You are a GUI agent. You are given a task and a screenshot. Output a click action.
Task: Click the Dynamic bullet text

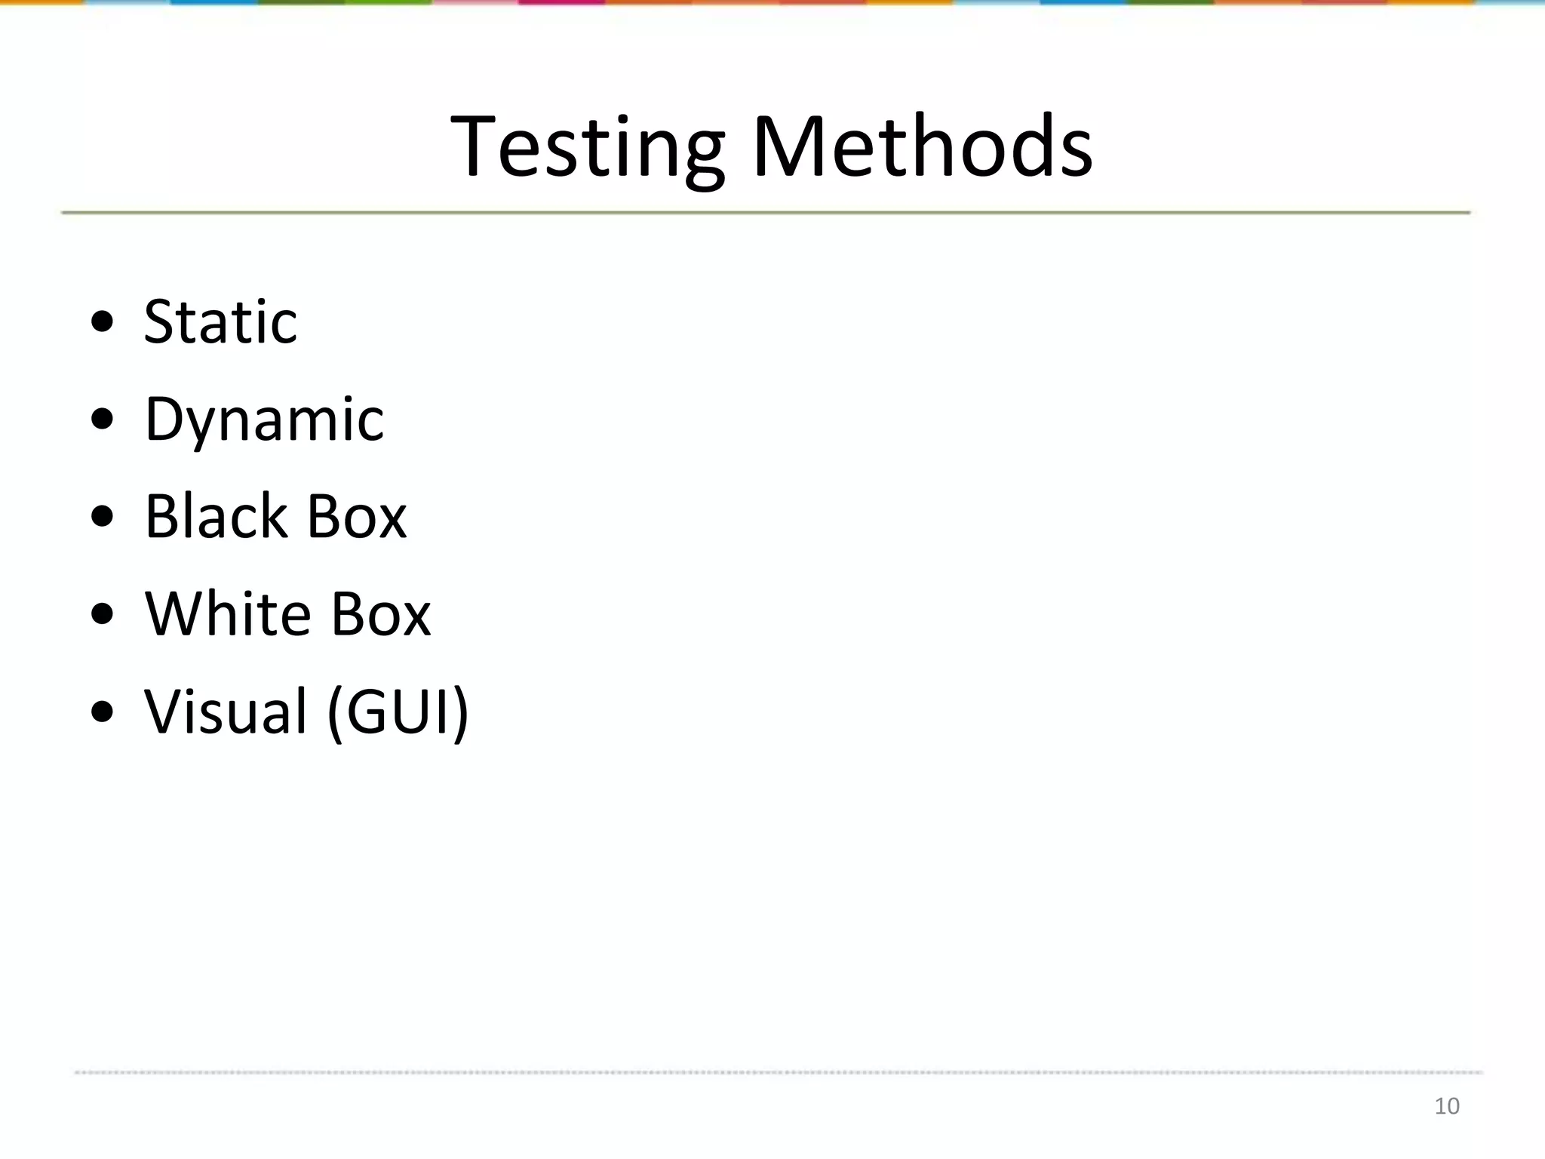[264, 420]
